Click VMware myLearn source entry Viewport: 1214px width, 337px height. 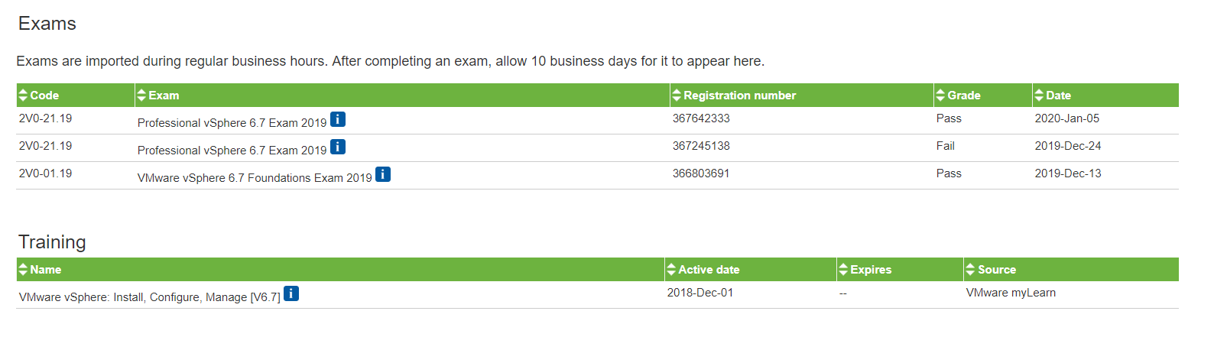coord(1011,293)
